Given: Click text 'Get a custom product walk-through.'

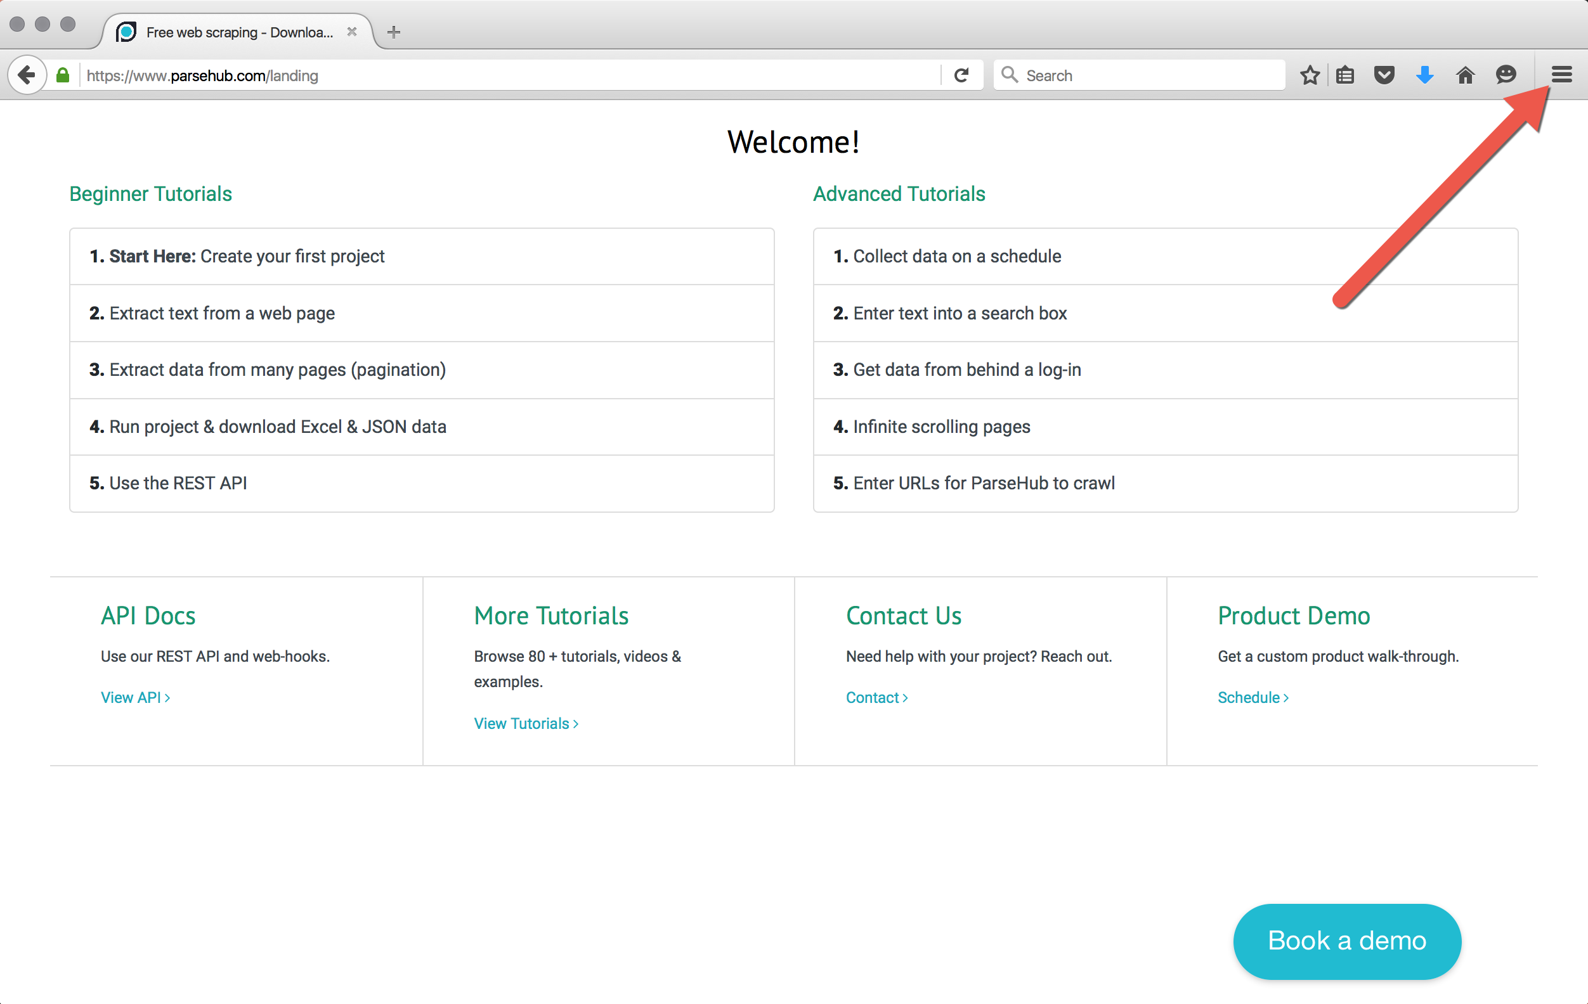Looking at the screenshot, I should click(1338, 657).
